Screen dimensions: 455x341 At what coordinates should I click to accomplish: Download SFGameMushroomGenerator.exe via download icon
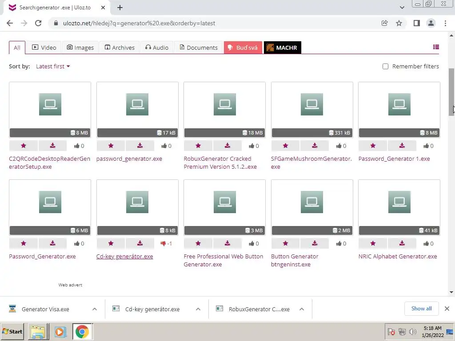tap(315, 146)
